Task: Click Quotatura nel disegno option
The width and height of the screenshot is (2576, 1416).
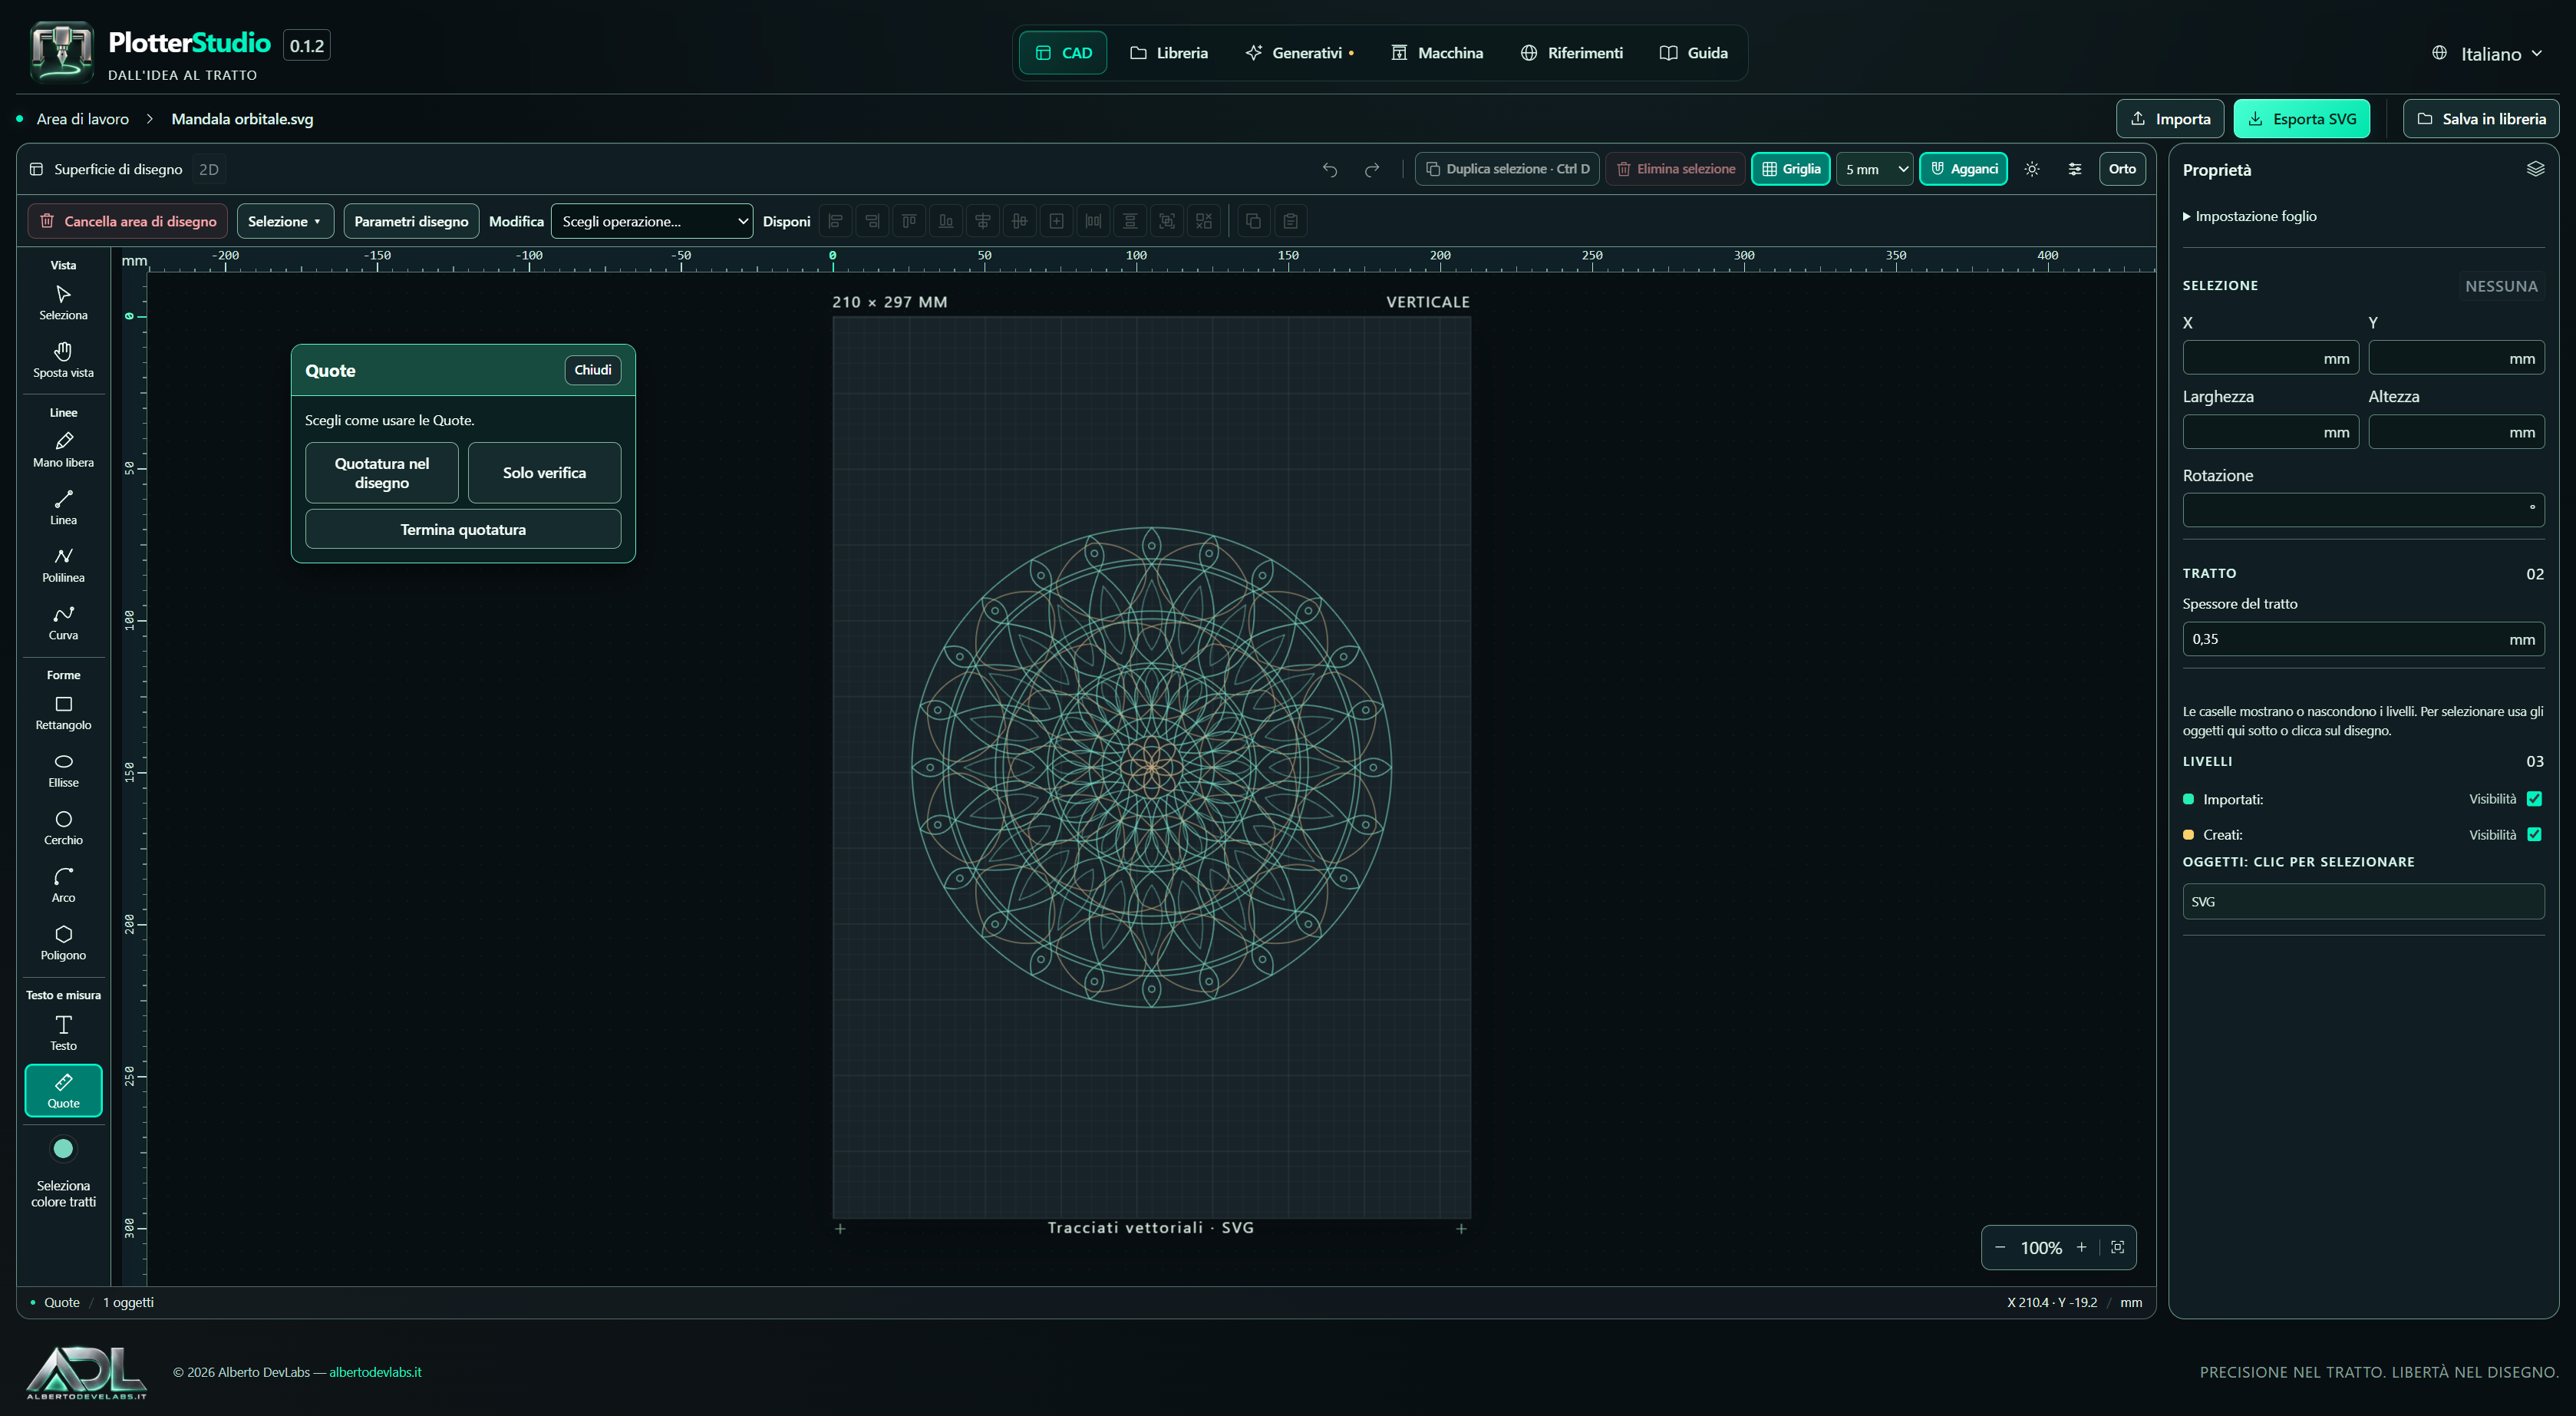Action: [x=382, y=473]
